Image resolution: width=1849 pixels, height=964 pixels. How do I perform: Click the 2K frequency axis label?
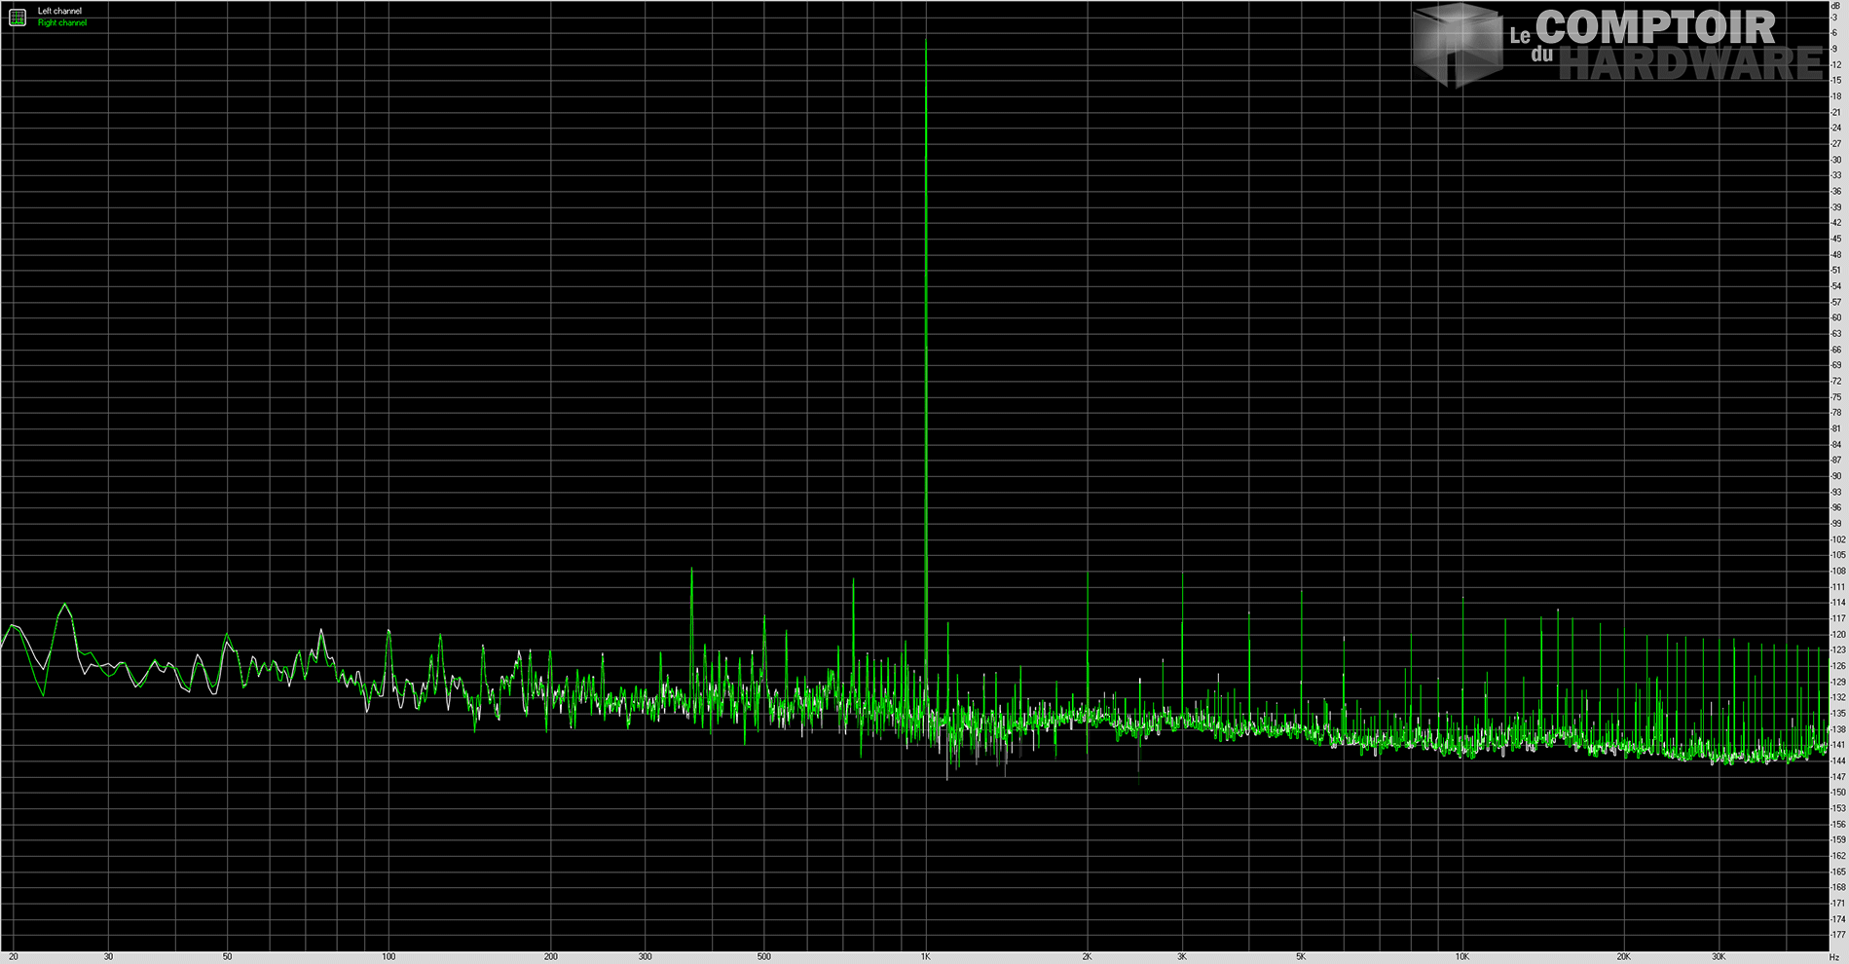tap(1087, 957)
